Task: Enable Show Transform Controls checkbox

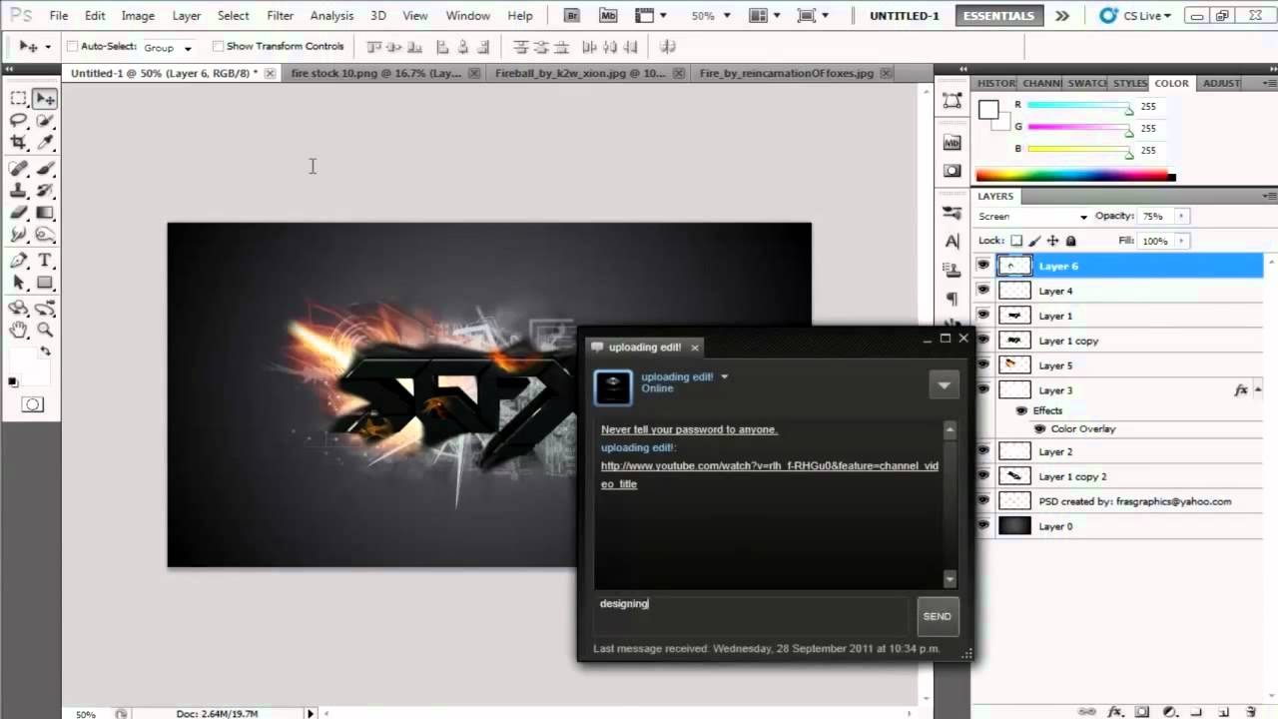Action: [218, 47]
